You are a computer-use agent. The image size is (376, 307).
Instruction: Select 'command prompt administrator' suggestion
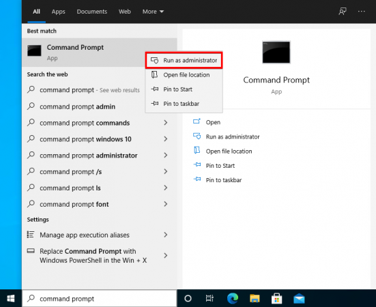[99, 156]
